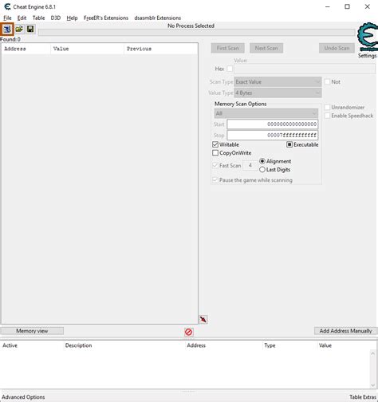The width and height of the screenshot is (378, 402).
Task: Click the address list Address column header
Action: [196, 345]
